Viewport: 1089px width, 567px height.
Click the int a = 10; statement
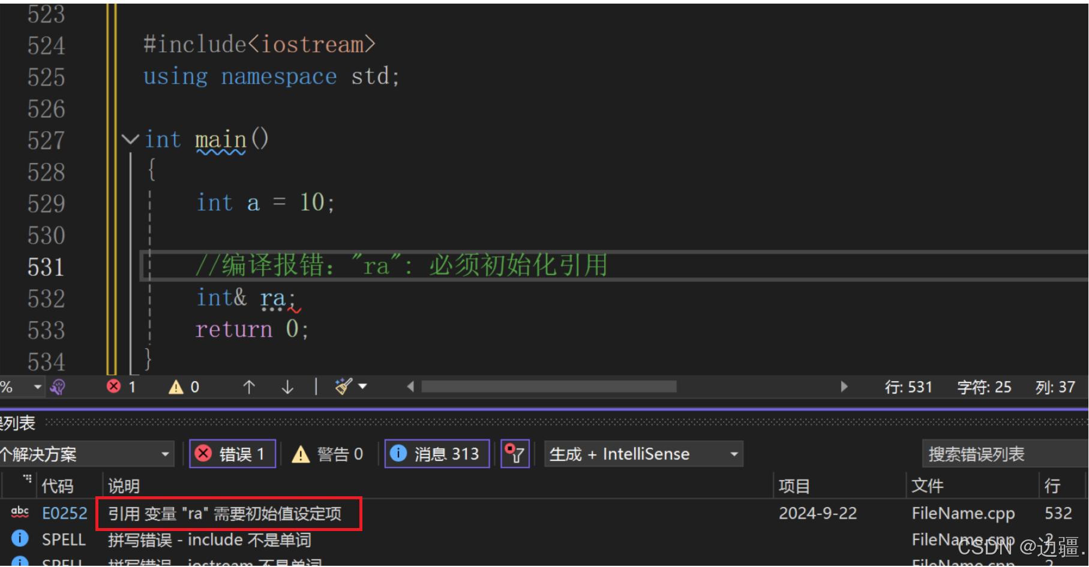click(266, 203)
